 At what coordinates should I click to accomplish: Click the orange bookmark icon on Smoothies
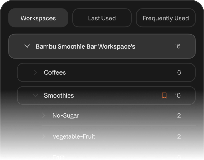pyautogui.click(x=164, y=95)
